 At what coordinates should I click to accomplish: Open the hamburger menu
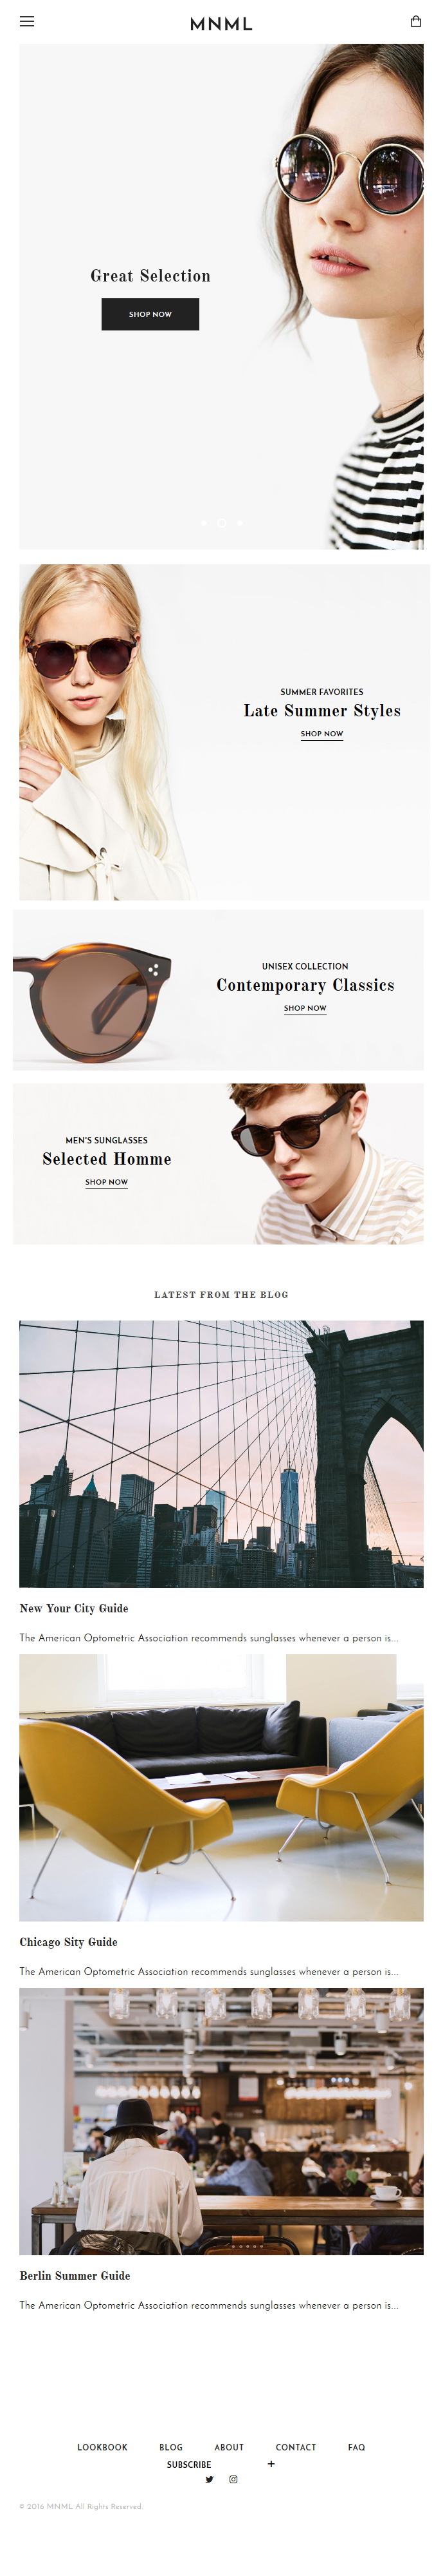coord(27,22)
